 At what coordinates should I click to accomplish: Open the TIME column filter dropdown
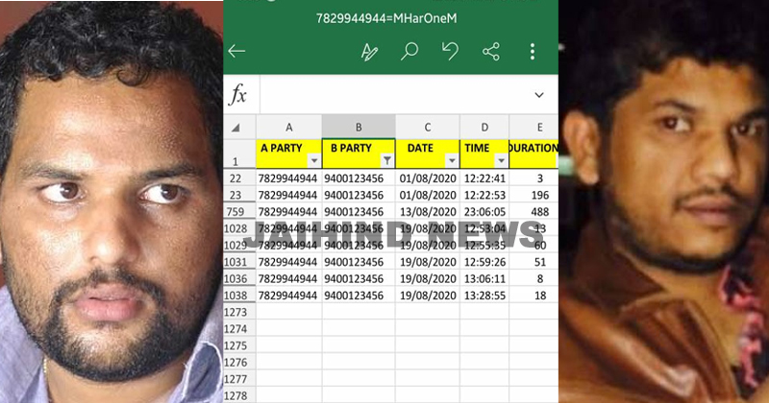(x=501, y=160)
